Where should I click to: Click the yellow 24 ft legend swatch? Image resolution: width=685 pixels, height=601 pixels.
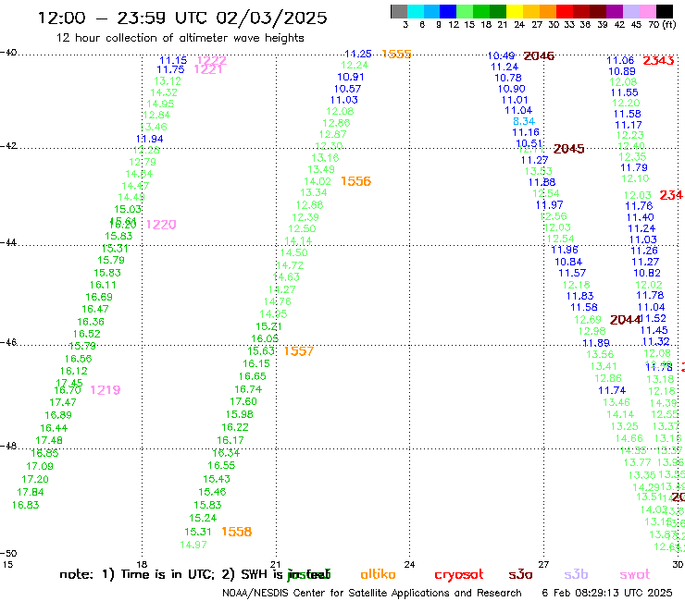pos(515,11)
